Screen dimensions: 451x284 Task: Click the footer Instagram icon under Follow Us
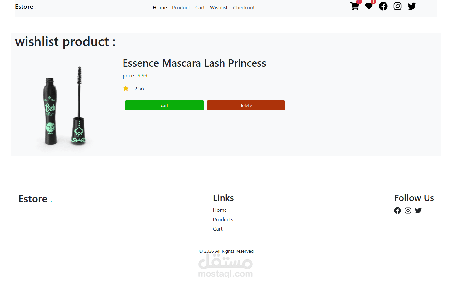[408, 210]
